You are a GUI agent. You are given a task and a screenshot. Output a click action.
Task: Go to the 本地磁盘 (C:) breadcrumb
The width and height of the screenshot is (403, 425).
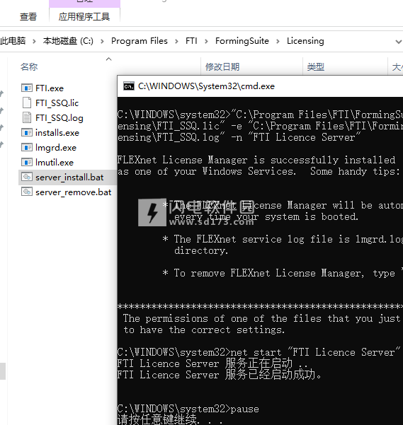click(68, 41)
